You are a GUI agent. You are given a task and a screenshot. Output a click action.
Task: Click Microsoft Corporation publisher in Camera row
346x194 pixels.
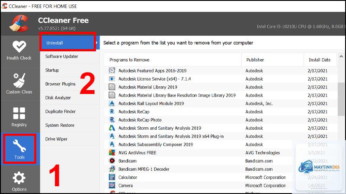(x=266, y=186)
